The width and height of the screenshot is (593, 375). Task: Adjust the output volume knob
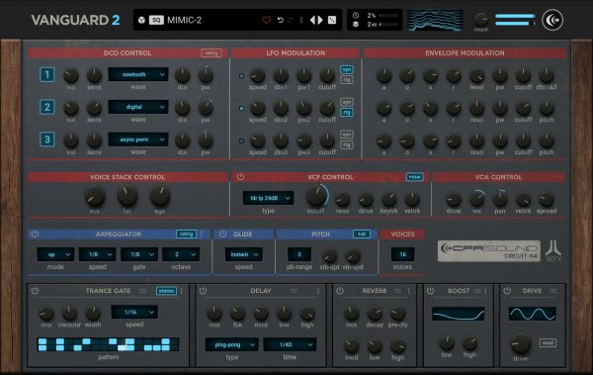tap(480, 19)
